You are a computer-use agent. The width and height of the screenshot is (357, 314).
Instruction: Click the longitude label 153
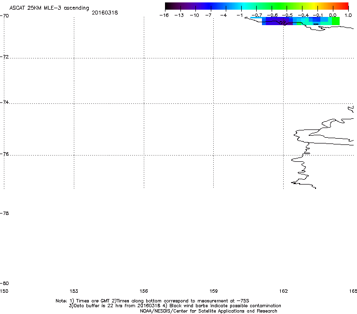[x=74, y=291]
